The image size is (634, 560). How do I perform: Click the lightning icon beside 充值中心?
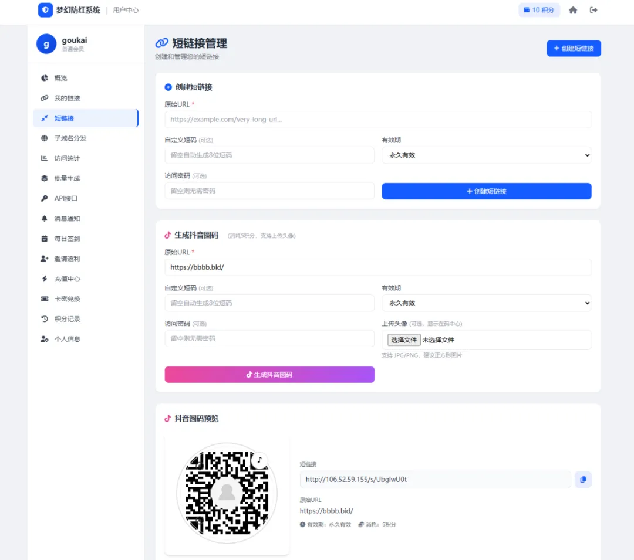point(45,279)
